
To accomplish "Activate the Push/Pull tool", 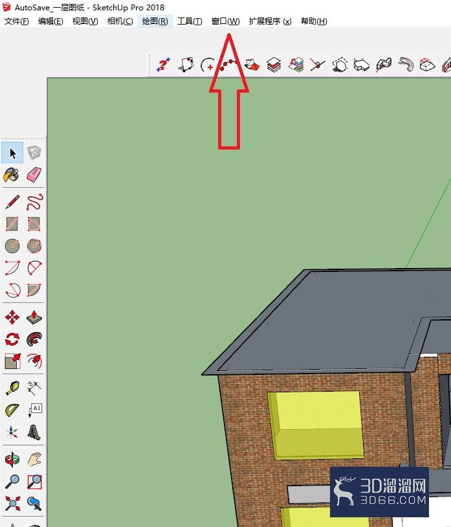I will [34, 317].
